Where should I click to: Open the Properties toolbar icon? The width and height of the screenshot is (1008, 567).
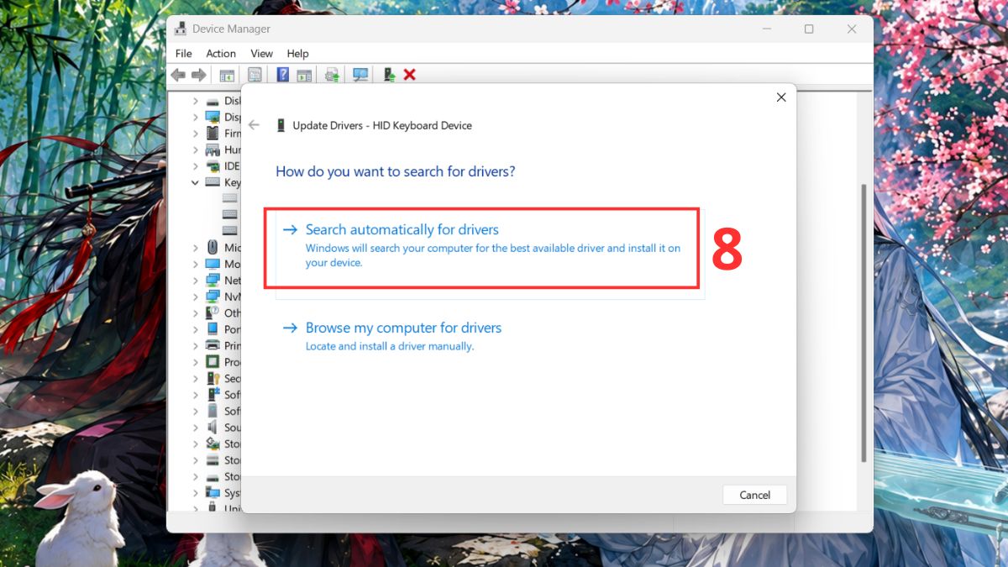coord(255,75)
